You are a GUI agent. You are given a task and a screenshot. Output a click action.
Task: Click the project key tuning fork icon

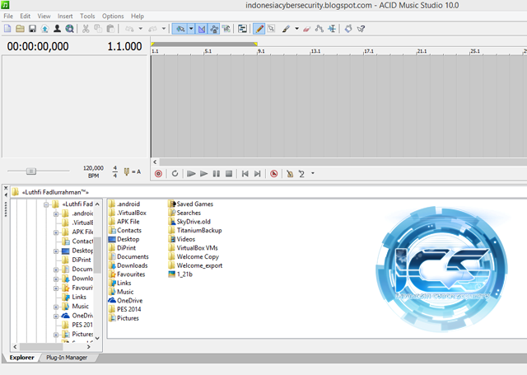pos(127,172)
